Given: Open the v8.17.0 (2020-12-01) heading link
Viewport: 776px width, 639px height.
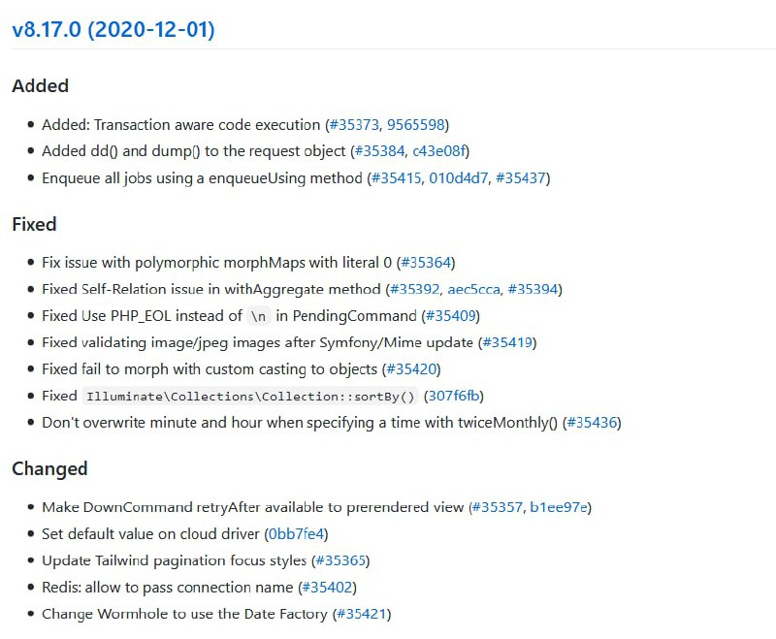Looking at the screenshot, I should 113,29.
